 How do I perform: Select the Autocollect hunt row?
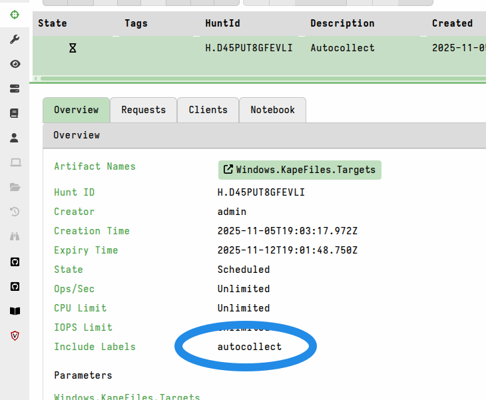[x=342, y=48]
